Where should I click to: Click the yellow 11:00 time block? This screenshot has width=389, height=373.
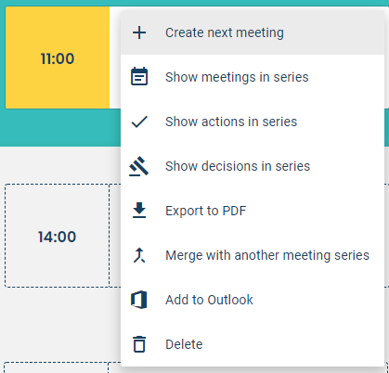pyautogui.click(x=58, y=58)
